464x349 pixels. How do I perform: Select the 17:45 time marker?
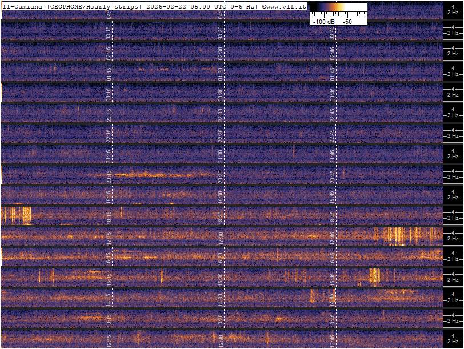pyautogui.click(x=331, y=236)
